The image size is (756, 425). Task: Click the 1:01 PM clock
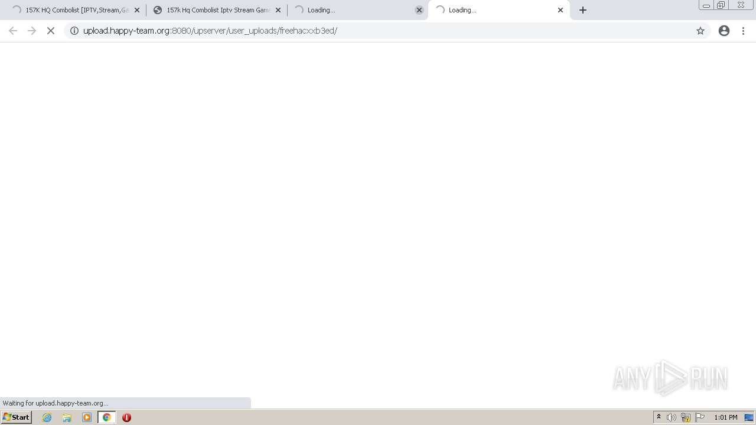click(725, 417)
